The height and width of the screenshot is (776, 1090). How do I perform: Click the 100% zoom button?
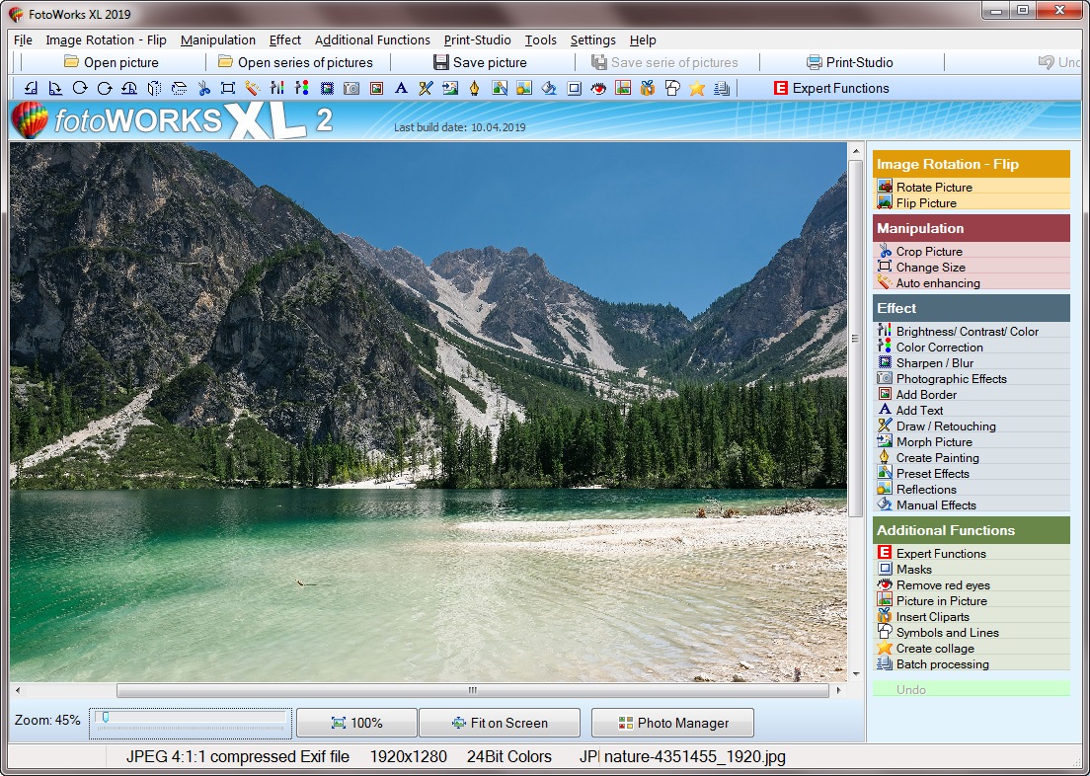[356, 723]
